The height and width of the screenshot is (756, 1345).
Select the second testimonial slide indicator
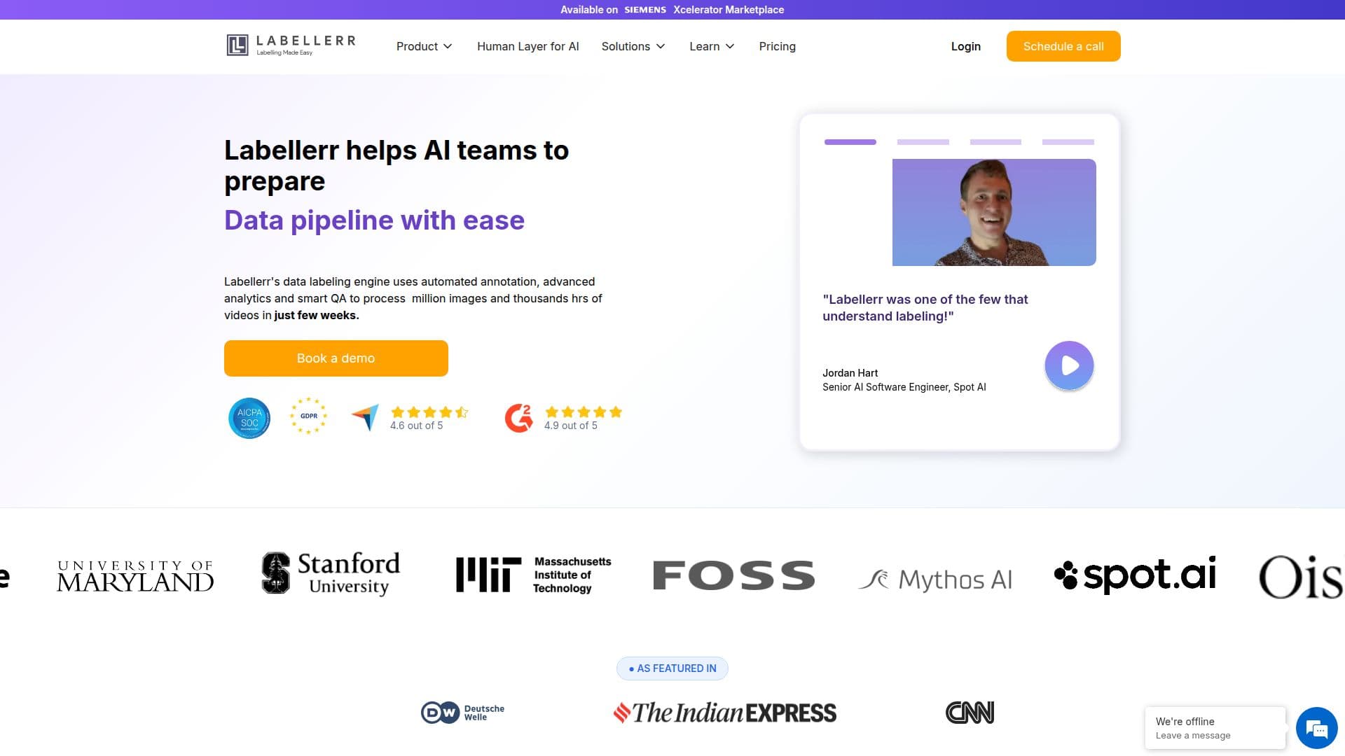tap(923, 142)
